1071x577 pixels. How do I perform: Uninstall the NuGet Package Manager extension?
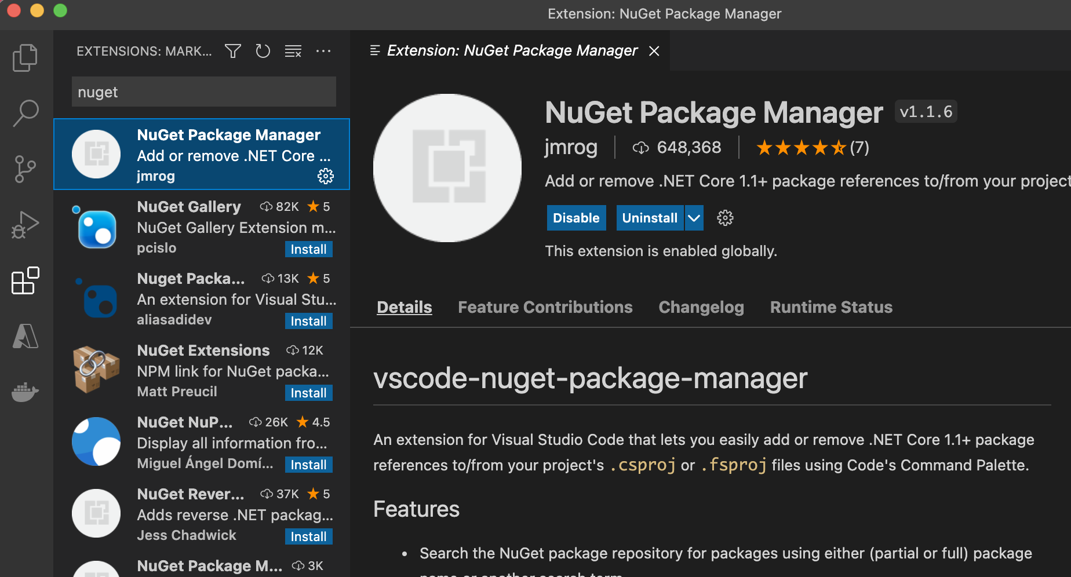[650, 218]
